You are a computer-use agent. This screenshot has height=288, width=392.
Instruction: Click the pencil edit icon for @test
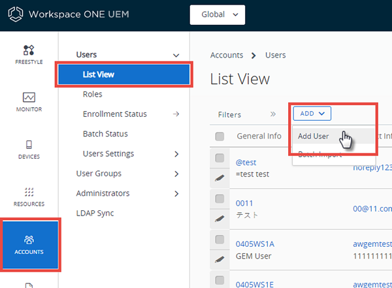[220, 178]
